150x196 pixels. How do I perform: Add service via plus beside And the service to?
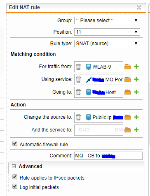(x=136, y=130)
